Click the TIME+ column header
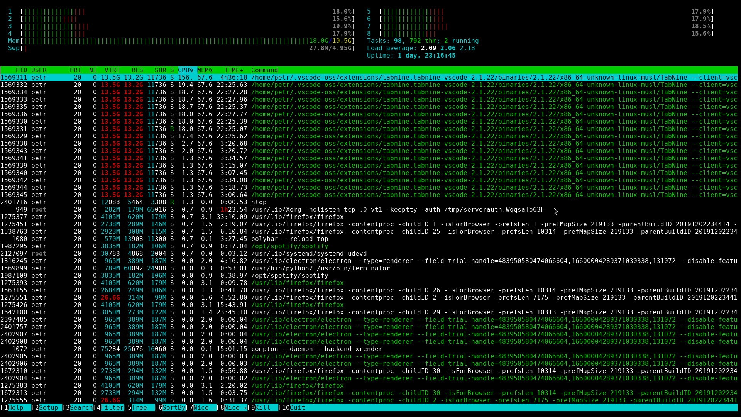 tap(233, 70)
